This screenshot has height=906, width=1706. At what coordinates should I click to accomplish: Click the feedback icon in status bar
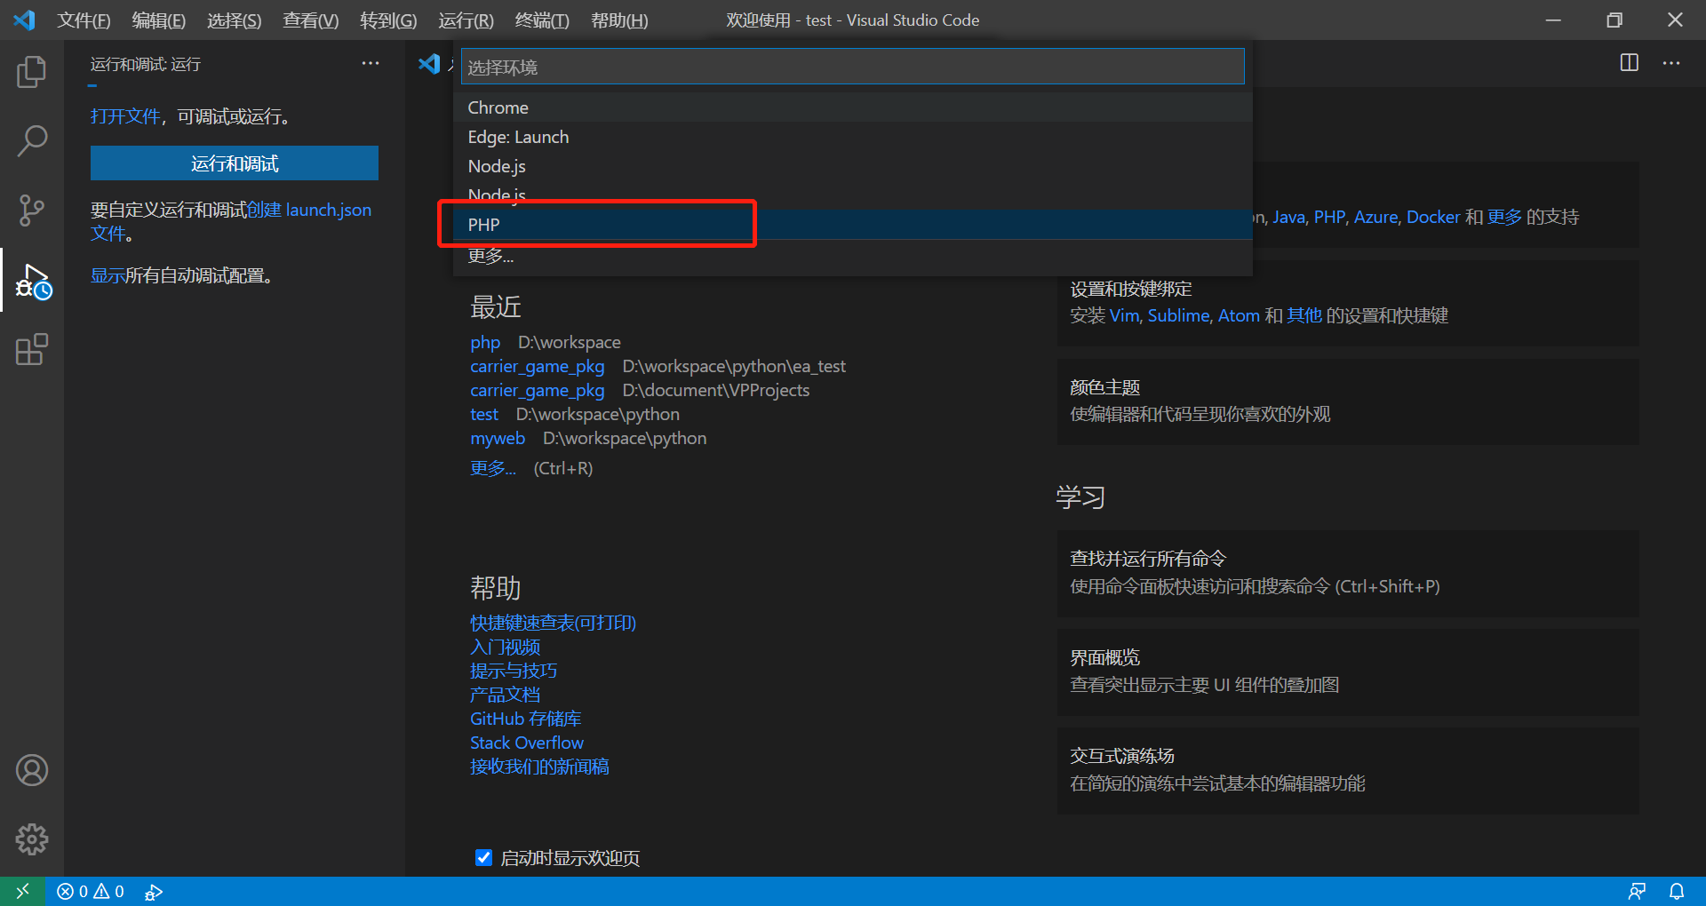(1637, 891)
